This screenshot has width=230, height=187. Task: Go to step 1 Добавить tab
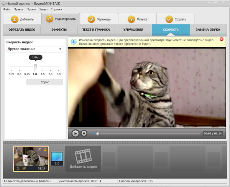point(22,19)
